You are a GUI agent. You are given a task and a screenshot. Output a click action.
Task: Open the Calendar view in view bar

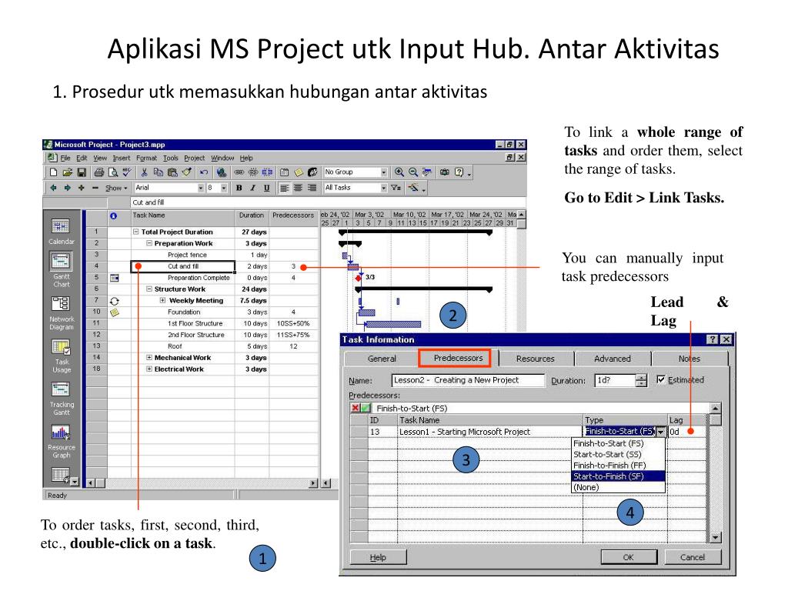[62, 232]
